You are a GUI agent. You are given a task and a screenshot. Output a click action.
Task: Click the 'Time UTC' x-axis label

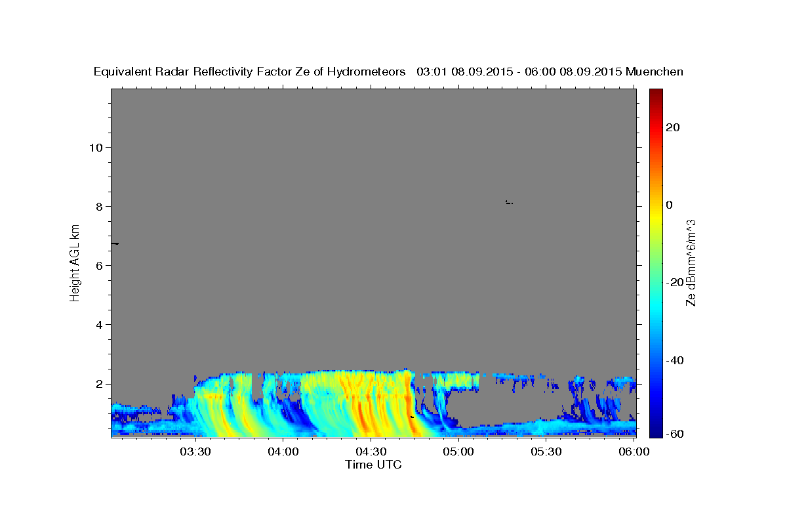pos(373,465)
